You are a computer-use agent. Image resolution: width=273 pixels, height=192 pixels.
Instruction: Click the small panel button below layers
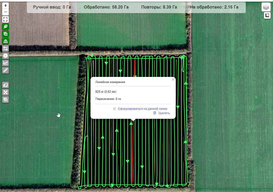coord(267,15)
